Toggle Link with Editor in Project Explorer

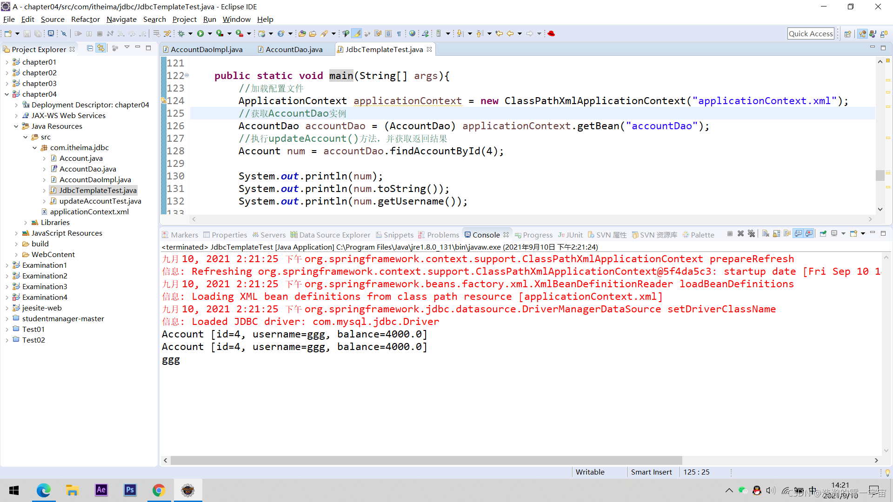point(101,48)
